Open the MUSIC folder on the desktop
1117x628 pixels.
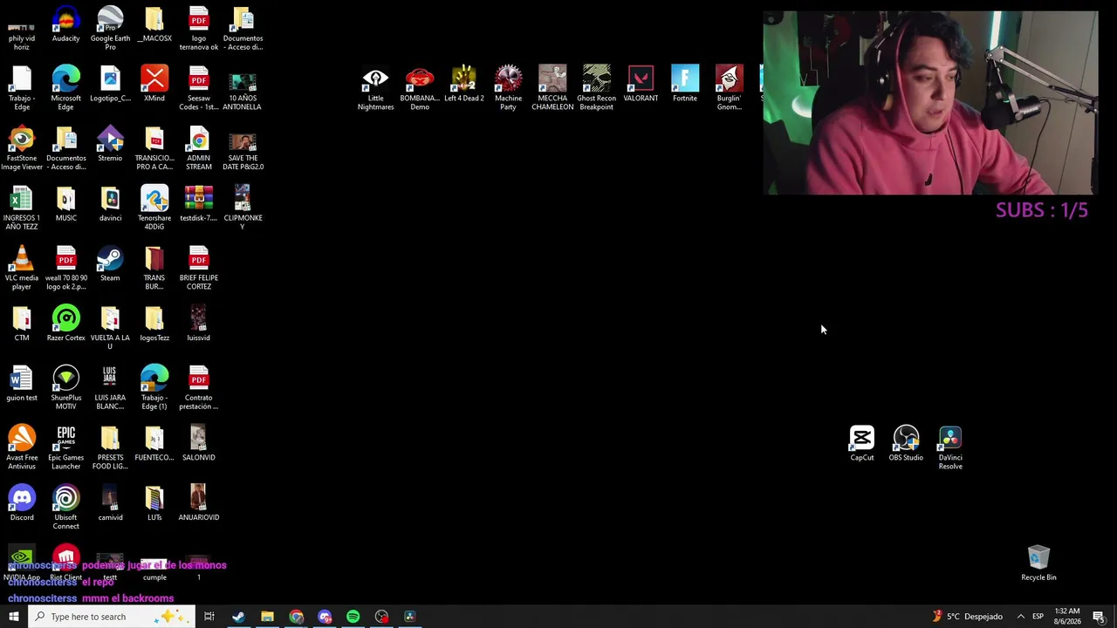pos(65,205)
